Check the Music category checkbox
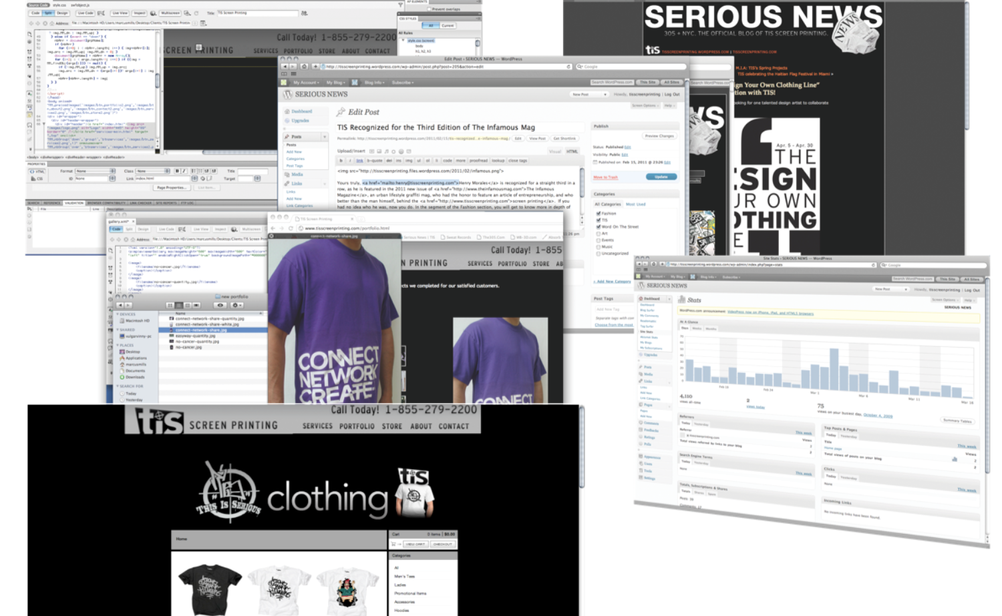This screenshot has height=616, width=1002. point(599,247)
